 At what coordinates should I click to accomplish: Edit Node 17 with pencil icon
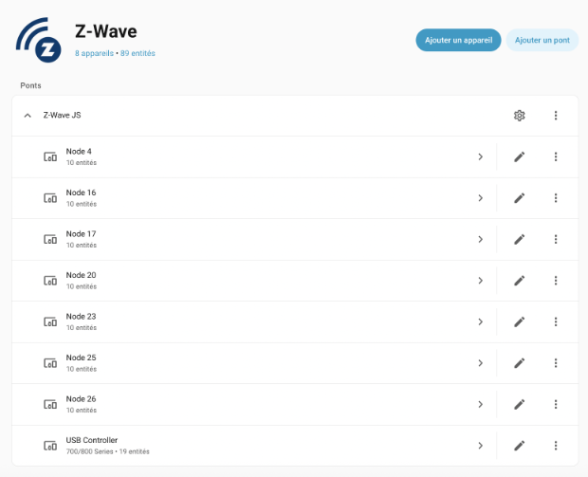(519, 239)
